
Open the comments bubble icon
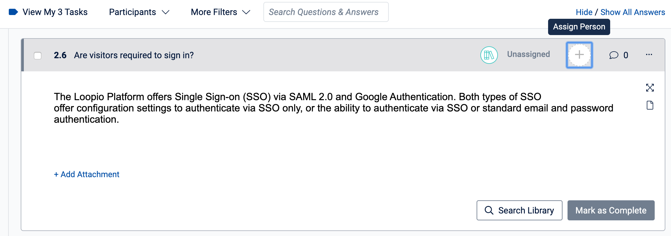pyautogui.click(x=614, y=55)
